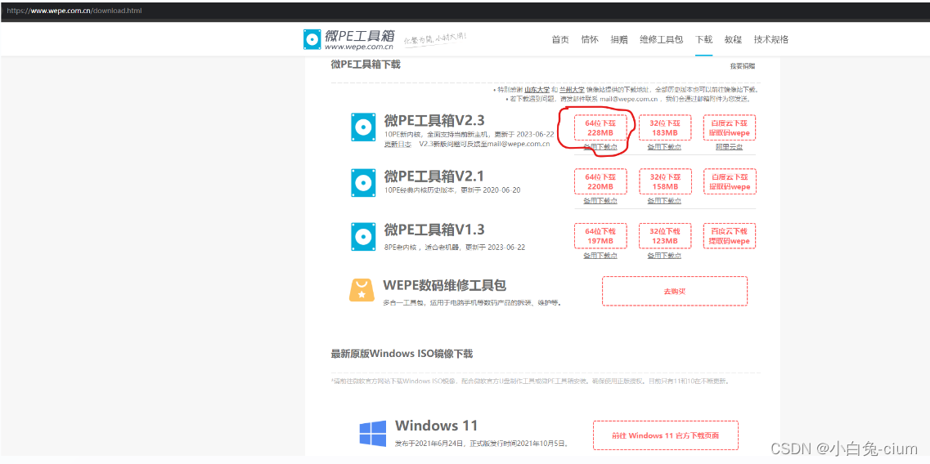This screenshot has height=464, width=930.
Task: Click 备用下载点 under V2.1 64位 button
Action: tap(600, 201)
